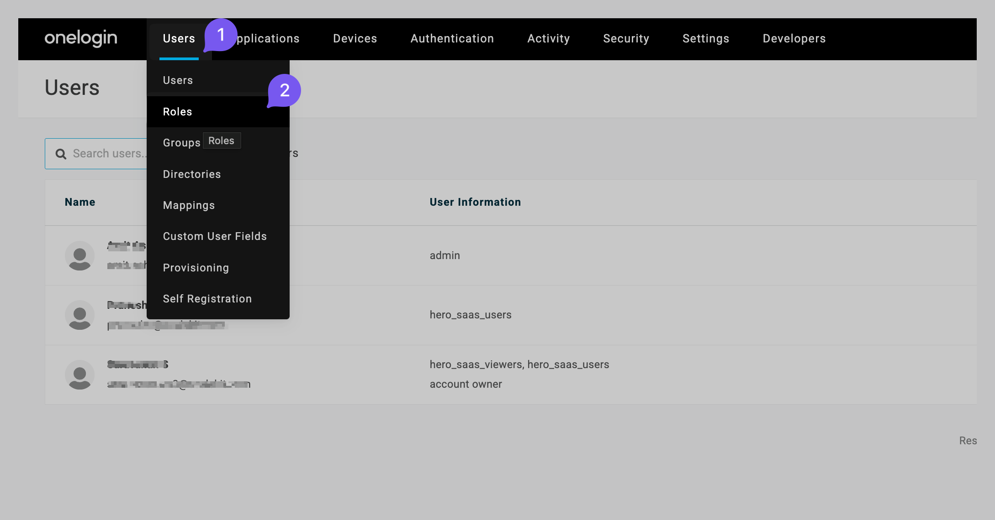The width and height of the screenshot is (995, 520).
Task: Open Custom User Fields menu entry
Action: [x=215, y=236]
